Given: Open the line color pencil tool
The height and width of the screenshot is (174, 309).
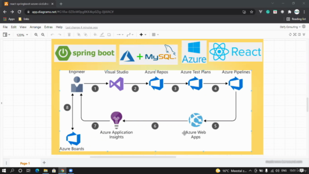Looking at the screenshot, I should 102,35.
